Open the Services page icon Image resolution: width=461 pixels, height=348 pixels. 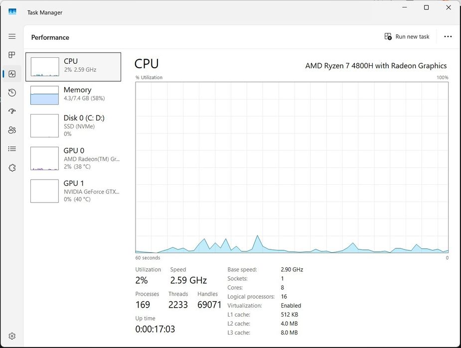click(x=12, y=168)
